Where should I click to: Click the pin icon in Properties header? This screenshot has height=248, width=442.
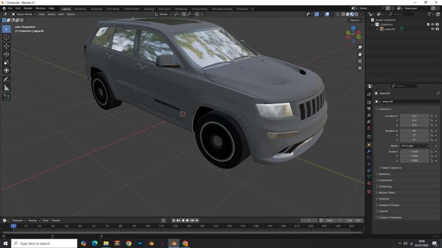click(438, 93)
